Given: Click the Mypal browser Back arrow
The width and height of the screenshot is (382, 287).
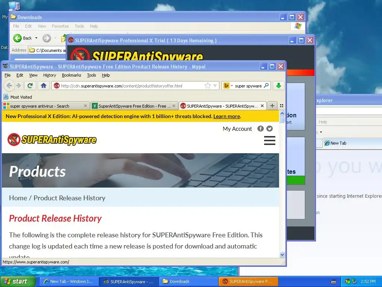Looking at the screenshot, I should point(9,86).
